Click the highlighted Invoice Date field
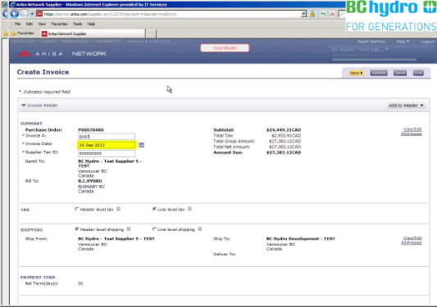The width and height of the screenshot is (437, 307). [107, 145]
